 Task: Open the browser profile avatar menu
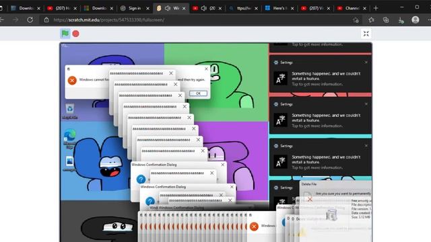pos(416,19)
